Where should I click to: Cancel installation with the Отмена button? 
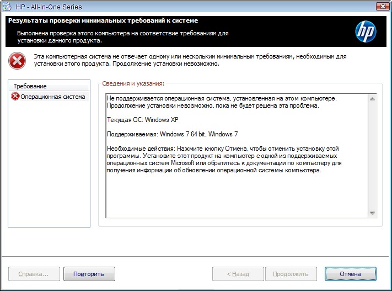point(350,274)
